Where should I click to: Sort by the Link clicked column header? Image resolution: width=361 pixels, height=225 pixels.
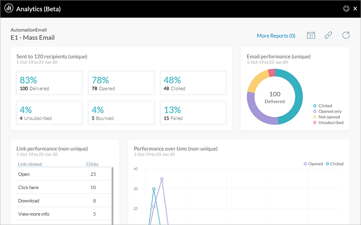pyautogui.click(x=30, y=164)
